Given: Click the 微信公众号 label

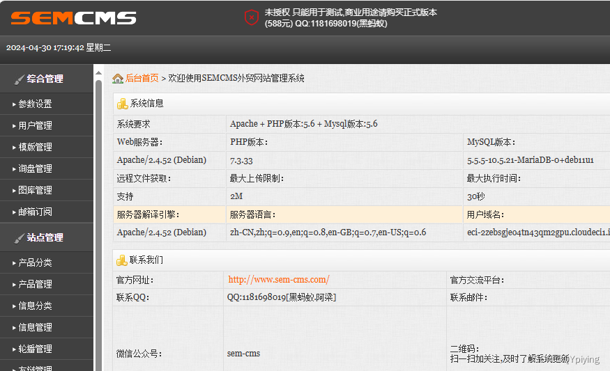Looking at the screenshot, I should click(x=139, y=354).
